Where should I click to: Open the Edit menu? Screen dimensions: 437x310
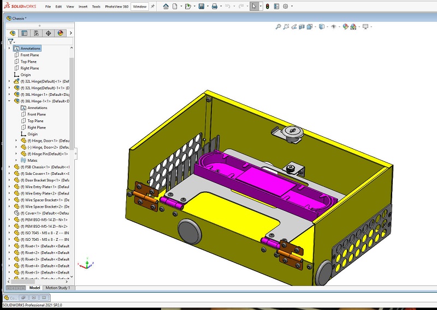tap(58, 7)
